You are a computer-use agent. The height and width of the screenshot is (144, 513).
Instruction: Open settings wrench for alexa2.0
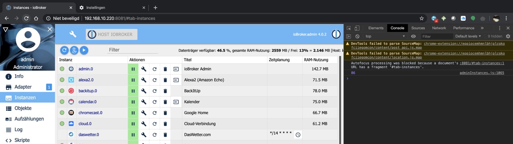click(x=144, y=80)
